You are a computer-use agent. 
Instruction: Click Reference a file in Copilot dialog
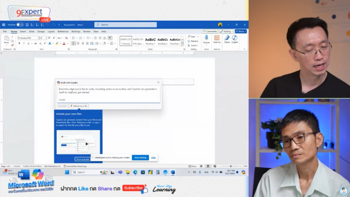(79, 106)
